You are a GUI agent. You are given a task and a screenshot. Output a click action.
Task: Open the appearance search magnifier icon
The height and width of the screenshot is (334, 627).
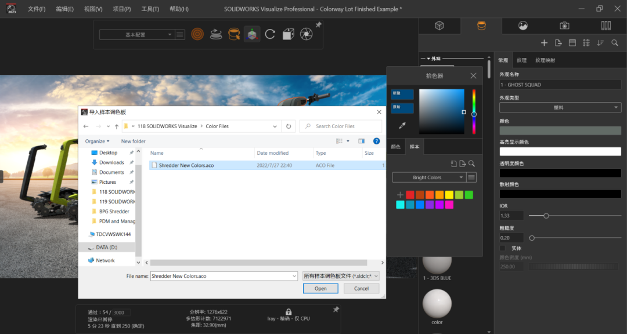pyautogui.click(x=616, y=42)
